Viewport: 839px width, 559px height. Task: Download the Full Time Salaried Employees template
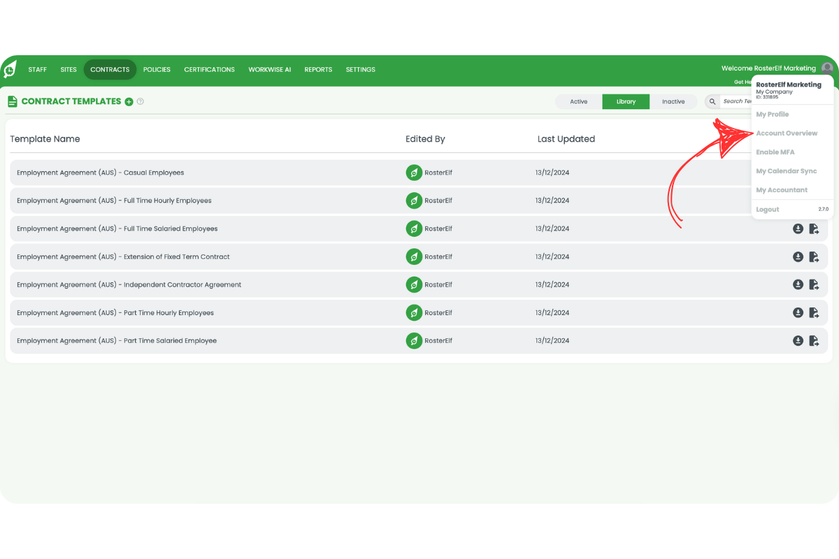click(x=798, y=228)
